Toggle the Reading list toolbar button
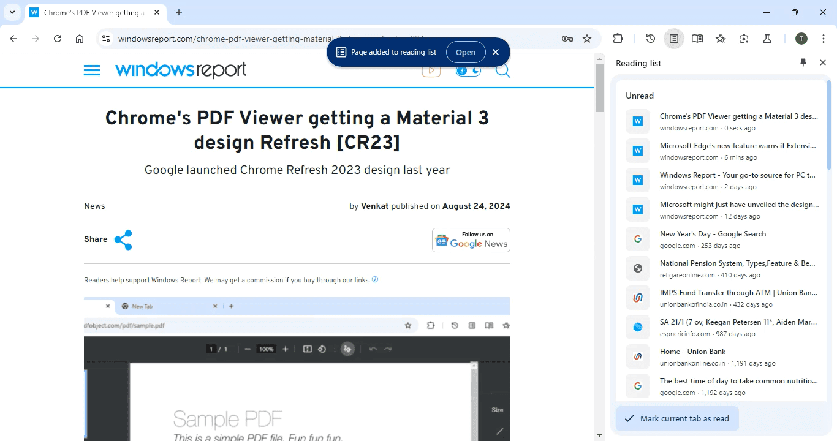Screen dimensions: 837x441 674,39
